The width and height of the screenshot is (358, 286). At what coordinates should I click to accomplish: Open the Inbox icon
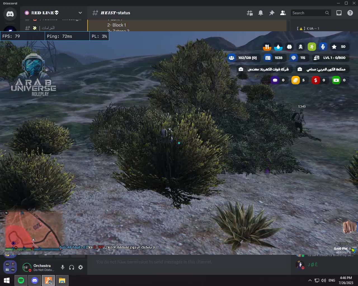pos(339,13)
